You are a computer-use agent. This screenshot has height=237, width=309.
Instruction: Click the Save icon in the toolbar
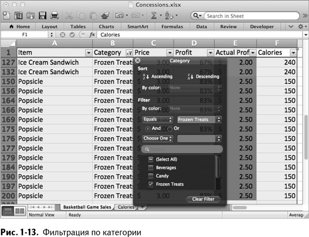coord(42,16)
